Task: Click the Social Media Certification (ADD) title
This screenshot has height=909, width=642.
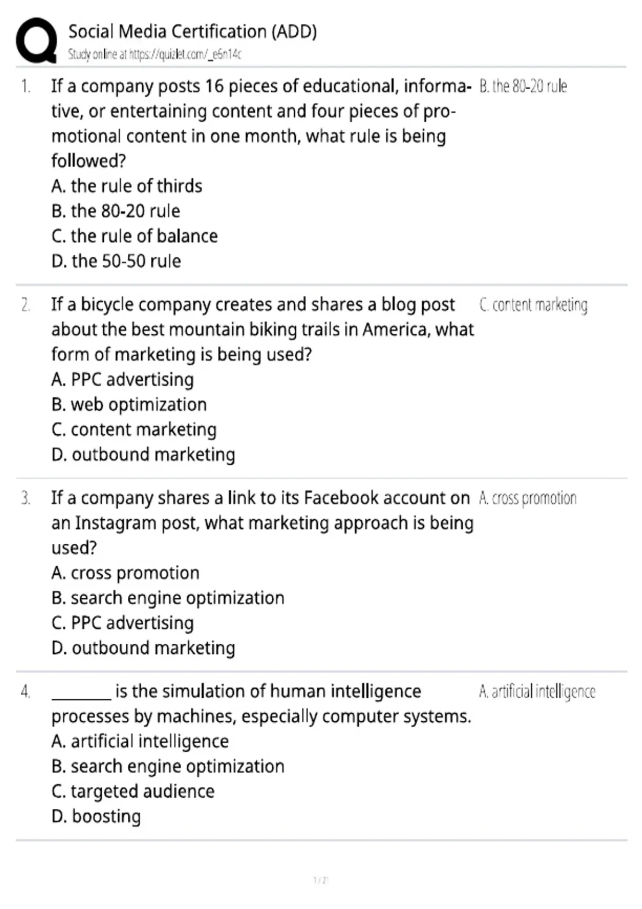Action: 193,32
